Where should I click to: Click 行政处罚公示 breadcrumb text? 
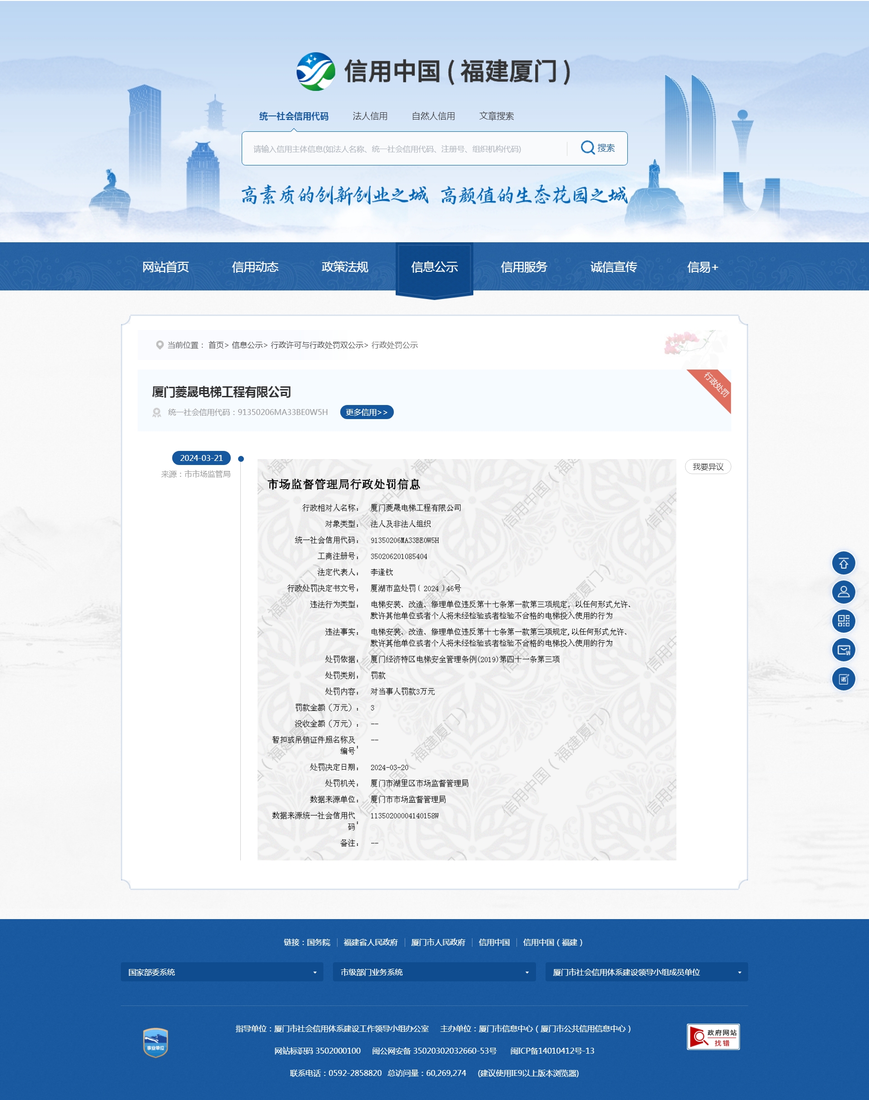(x=394, y=345)
